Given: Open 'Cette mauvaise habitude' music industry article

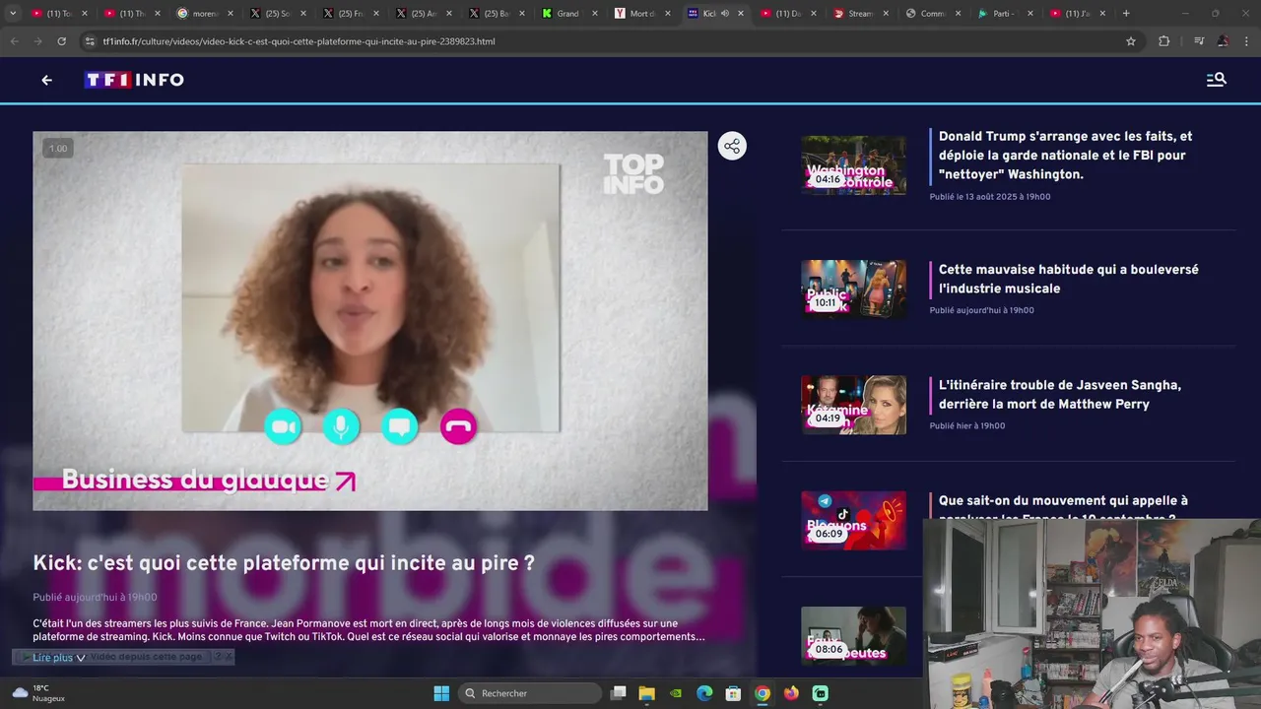Looking at the screenshot, I should [1068, 279].
